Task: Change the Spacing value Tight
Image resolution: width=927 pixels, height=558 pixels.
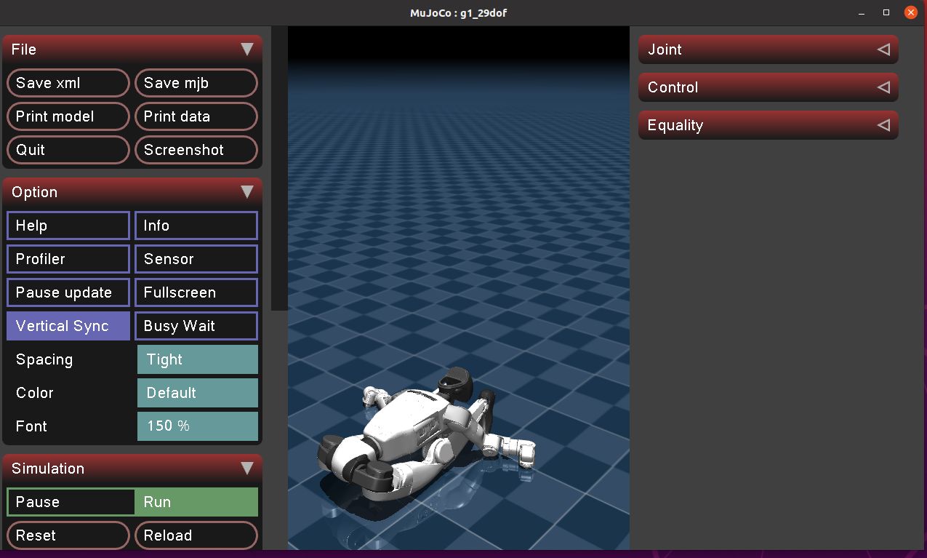Action: tap(198, 359)
